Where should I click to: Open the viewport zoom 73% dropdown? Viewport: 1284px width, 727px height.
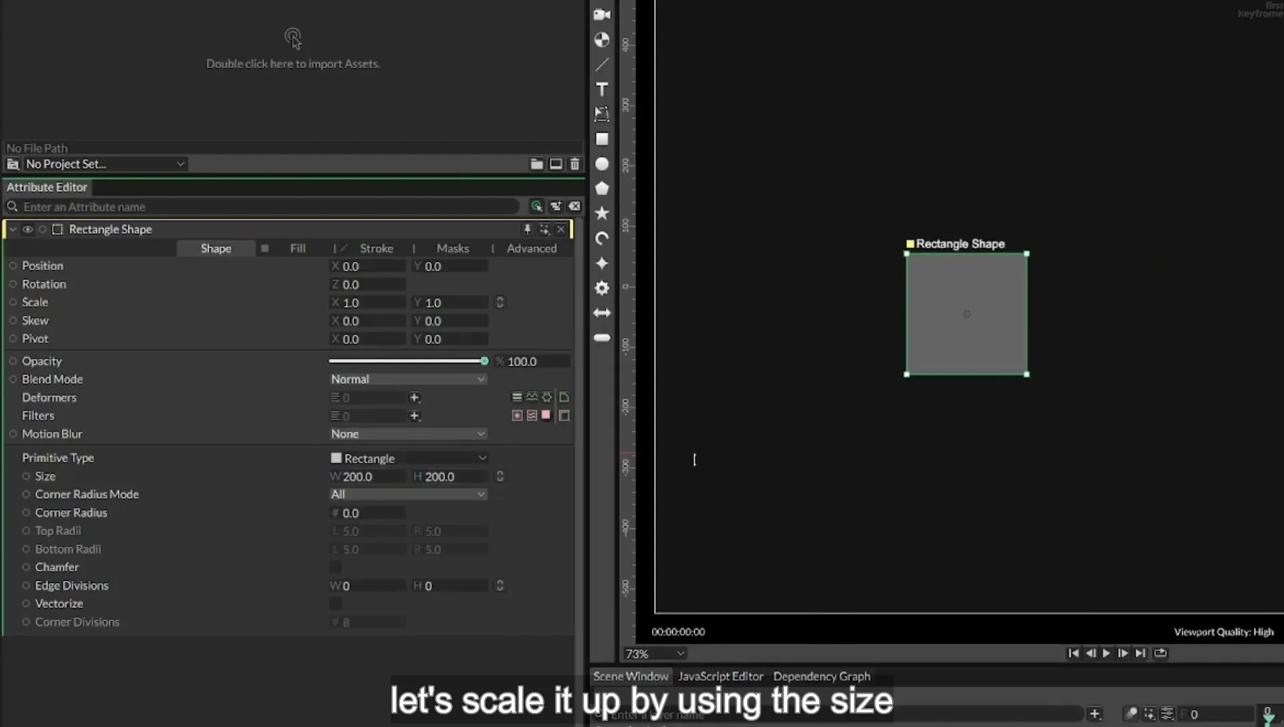tap(655, 653)
